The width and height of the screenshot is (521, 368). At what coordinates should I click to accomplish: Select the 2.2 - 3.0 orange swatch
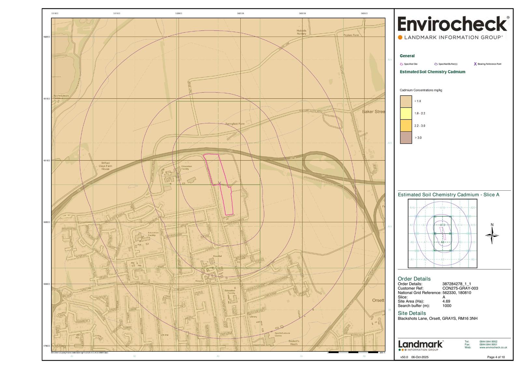[x=406, y=126]
